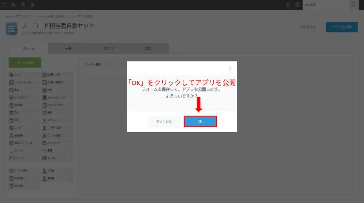Select the グループ field with the folder icon
This screenshot has height=203, width=364.
tap(24, 158)
